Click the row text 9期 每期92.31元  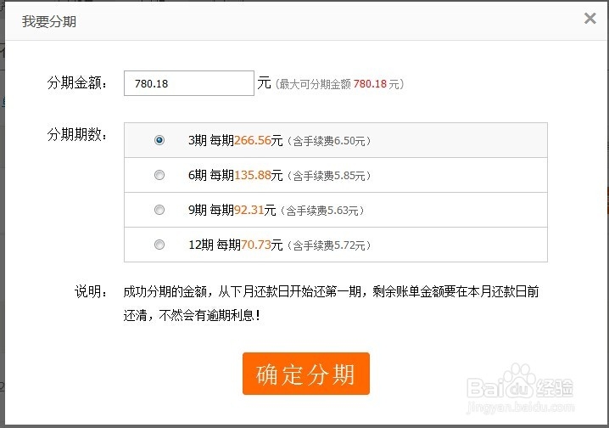[232, 211]
